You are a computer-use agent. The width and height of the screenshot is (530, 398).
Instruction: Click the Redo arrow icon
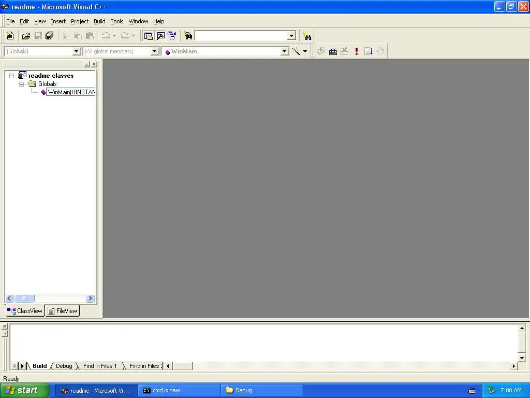[125, 36]
